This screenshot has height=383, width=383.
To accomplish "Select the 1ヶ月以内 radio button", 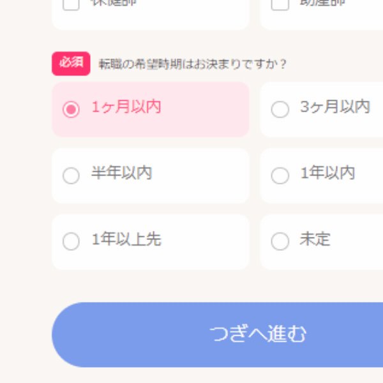I will 71,109.
